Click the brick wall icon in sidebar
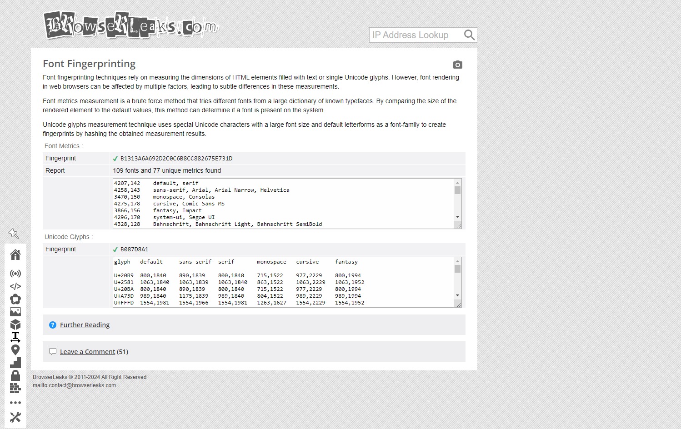The image size is (681, 429). tap(15, 388)
